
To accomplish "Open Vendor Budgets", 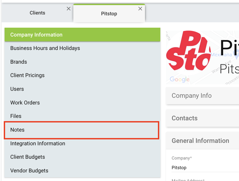I will (x=82, y=171).
